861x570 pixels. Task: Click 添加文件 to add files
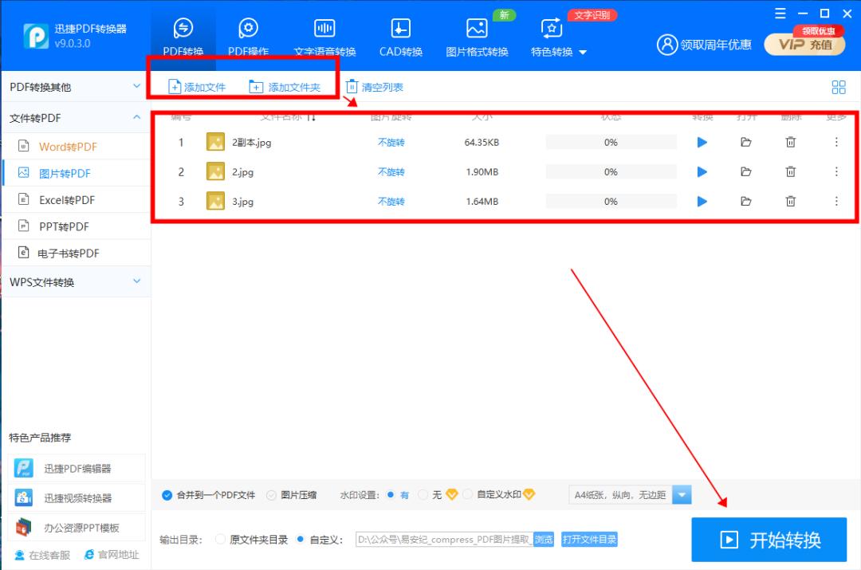(196, 86)
